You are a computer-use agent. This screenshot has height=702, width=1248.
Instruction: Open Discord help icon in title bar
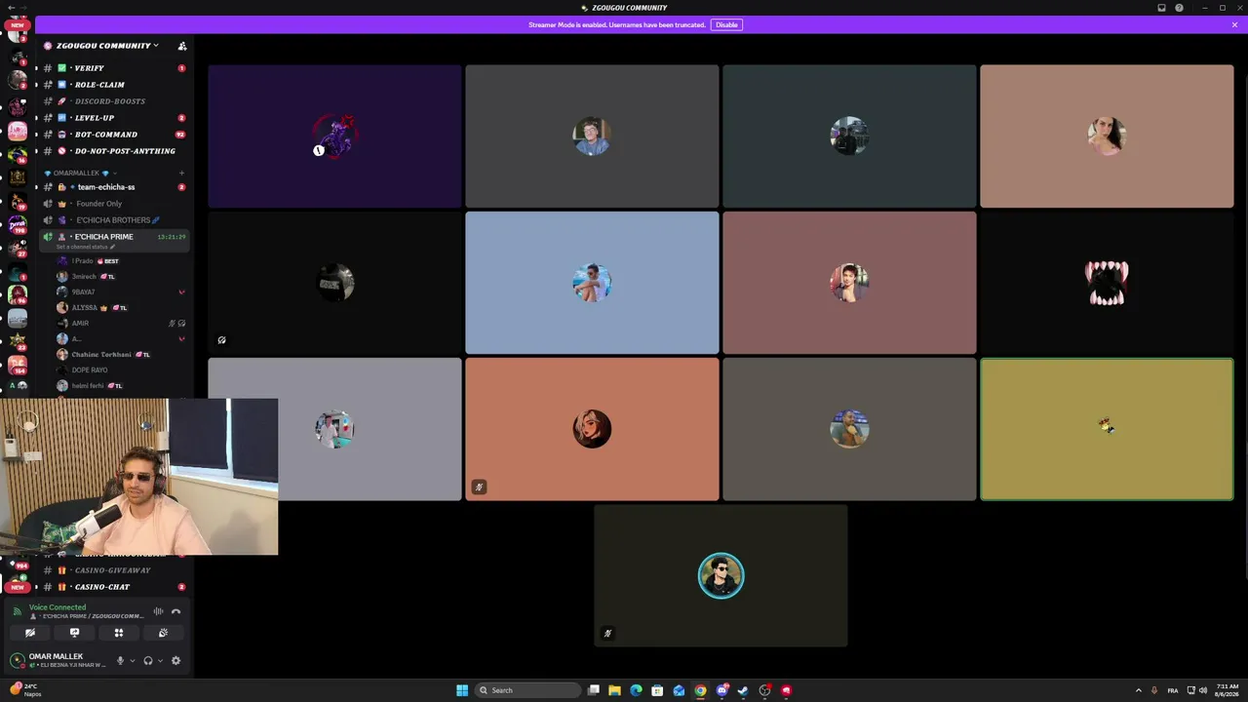[x=1179, y=8]
